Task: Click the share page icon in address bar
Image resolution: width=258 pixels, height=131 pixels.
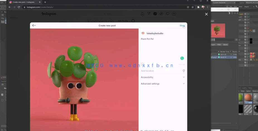Action: [x=188, y=7]
